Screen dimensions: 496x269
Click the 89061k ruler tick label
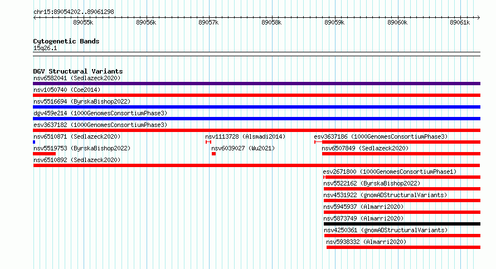tap(460, 23)
